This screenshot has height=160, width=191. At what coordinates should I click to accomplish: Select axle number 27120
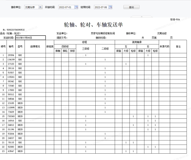coord(11,64)
